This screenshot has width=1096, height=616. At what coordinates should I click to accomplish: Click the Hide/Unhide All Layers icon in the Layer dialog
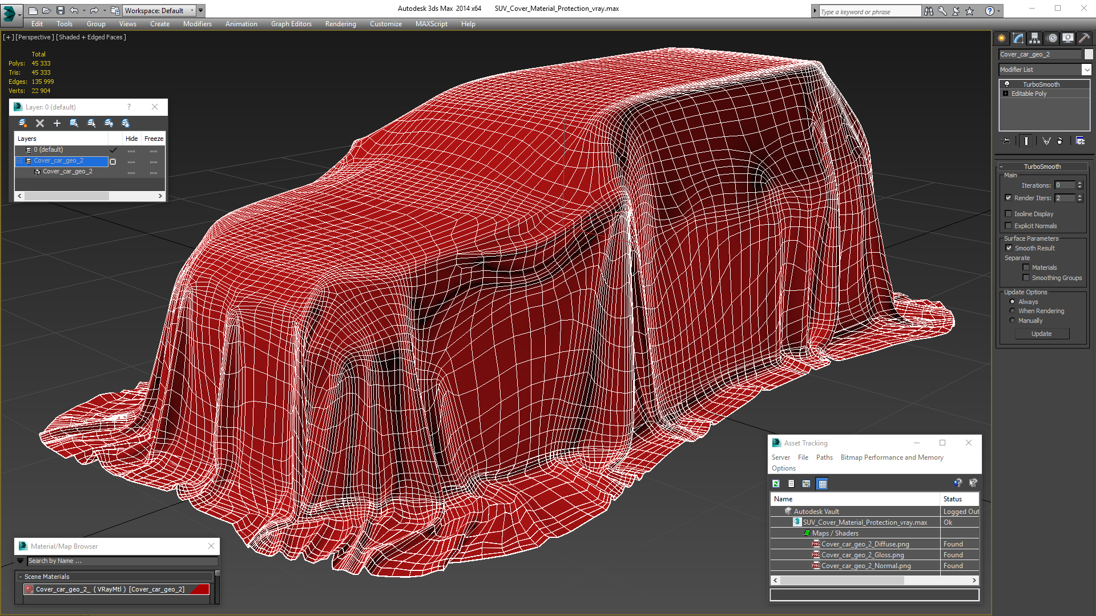108,123
